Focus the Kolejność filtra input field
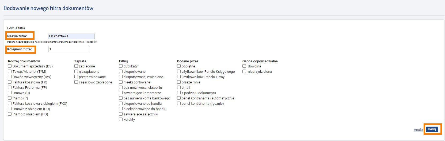The width and height of the screenshot is (445, 141). tap(69, 49)
